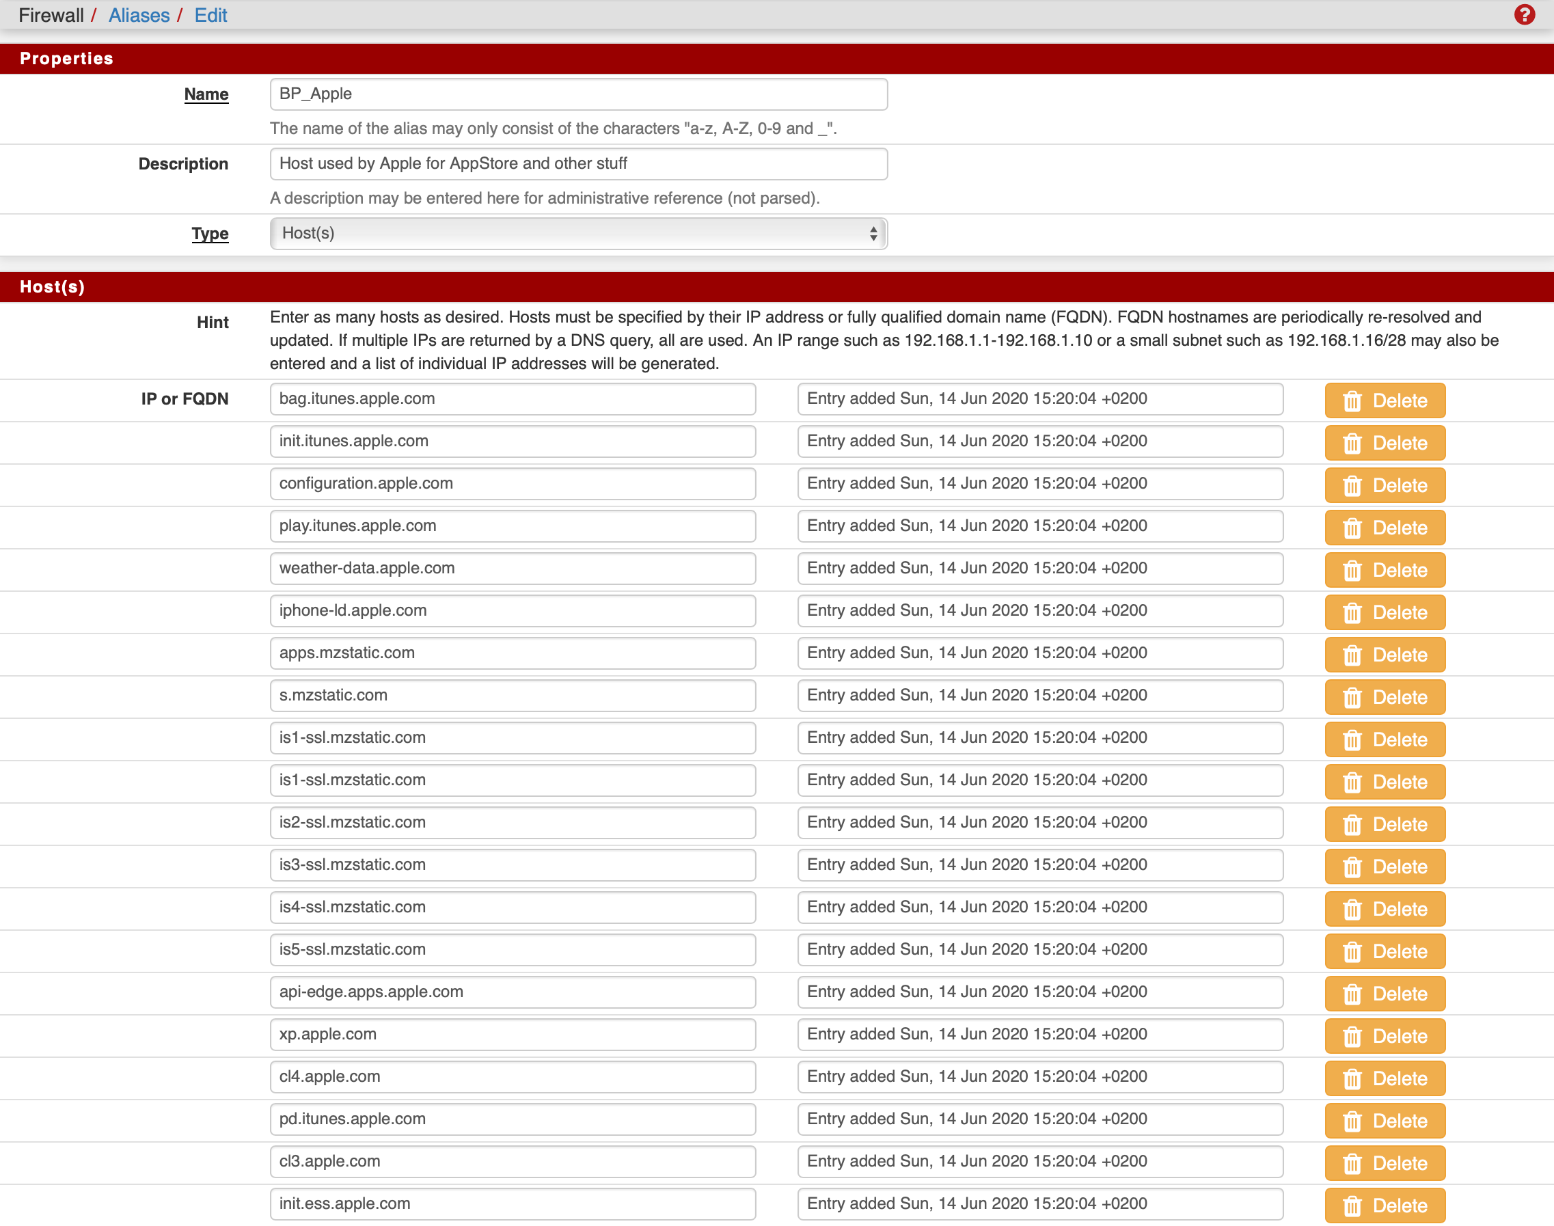1554x1226 pixels.
Task: Edit the s.mzstatic.com host field
Action: click(513, 696)
